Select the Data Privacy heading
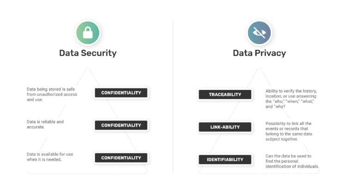The image size is (346, 194). (x=259, y=53)
